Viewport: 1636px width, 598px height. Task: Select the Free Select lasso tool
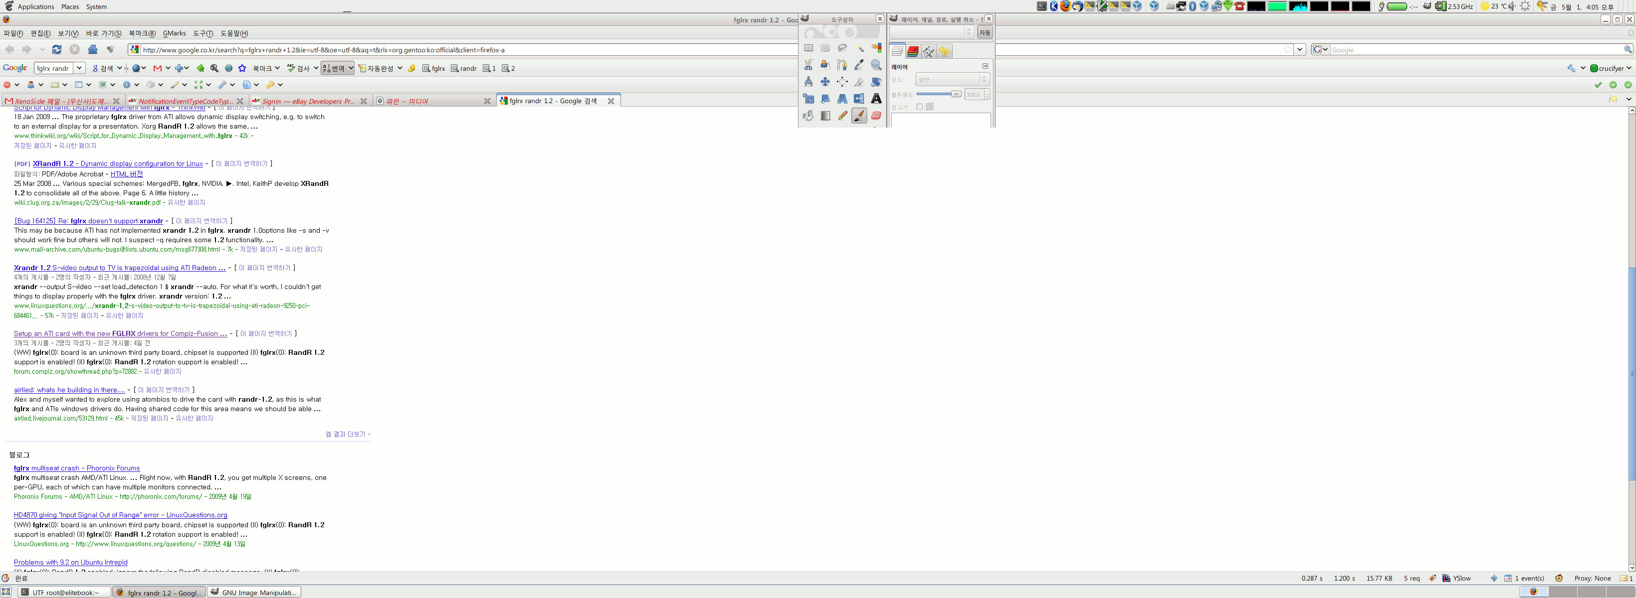(842, 48)
